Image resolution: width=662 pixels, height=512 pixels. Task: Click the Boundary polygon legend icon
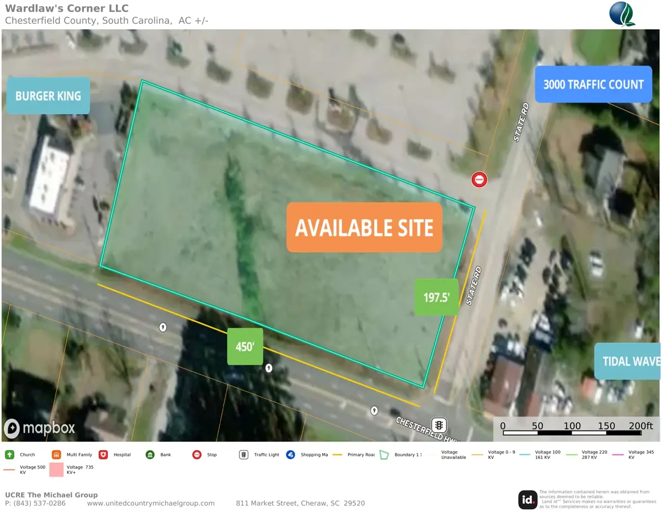[385, 455]
